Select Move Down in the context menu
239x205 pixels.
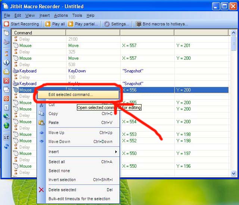pyautogui.click(x=78, y=142)
